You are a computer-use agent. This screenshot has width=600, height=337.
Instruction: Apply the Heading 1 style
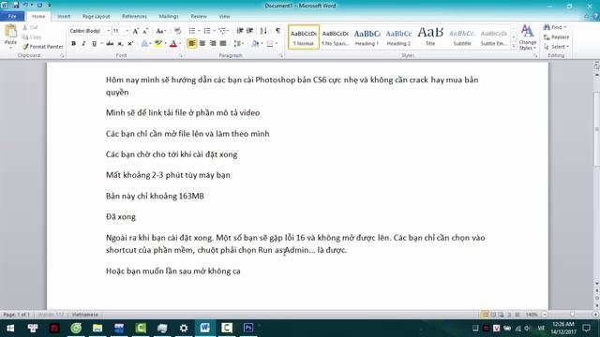[x=367, y=37]
